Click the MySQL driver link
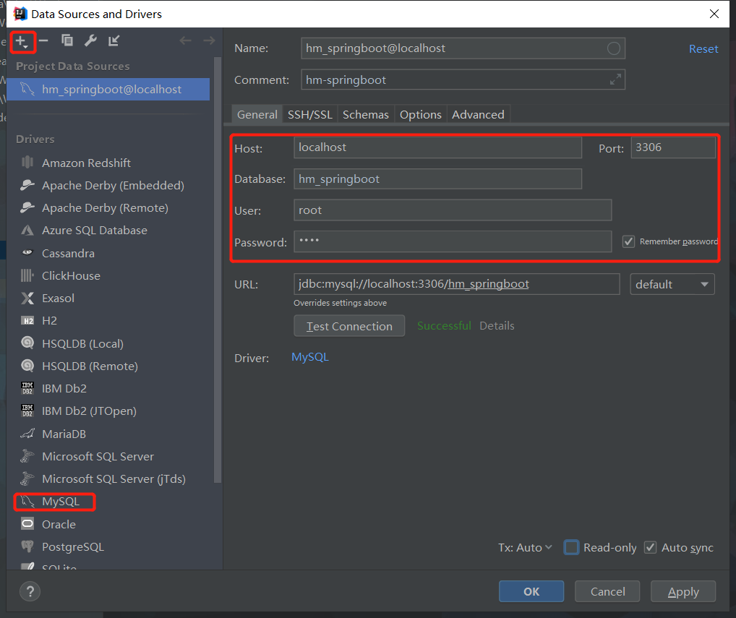 click(x=310, y=357)
